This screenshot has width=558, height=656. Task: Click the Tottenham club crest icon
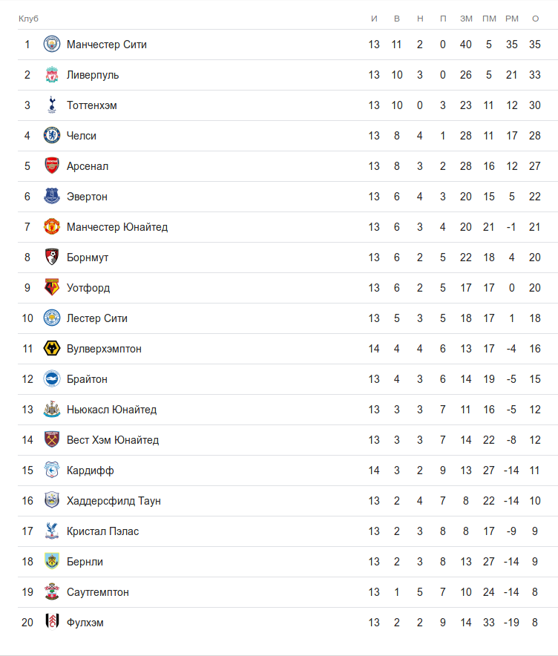(51, 105)
